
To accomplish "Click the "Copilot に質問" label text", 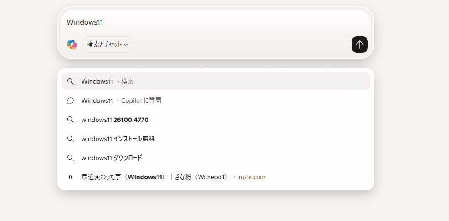I will pos(141,100).
